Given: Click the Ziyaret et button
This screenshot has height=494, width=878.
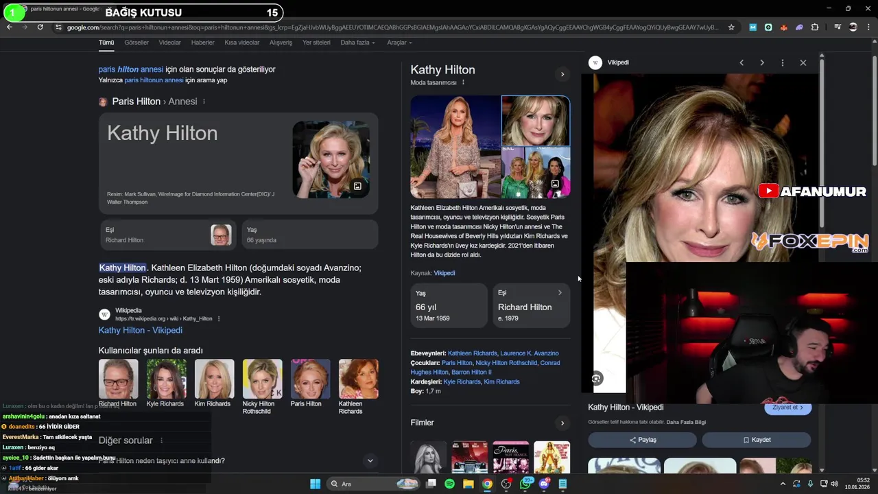Looking at the screenshot, I should tap(788, 408).
